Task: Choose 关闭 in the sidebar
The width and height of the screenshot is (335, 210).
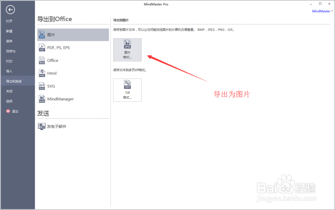Action: 9,91
